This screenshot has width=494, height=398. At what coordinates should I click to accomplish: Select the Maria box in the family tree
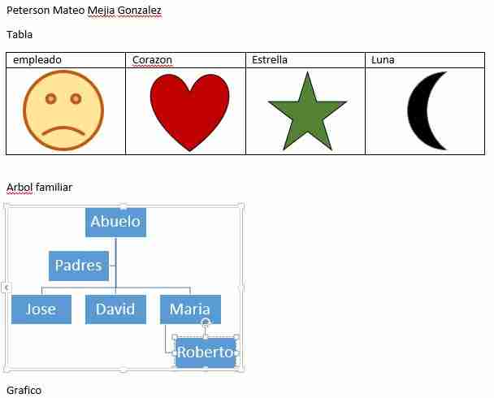click(x=190, y=309)
